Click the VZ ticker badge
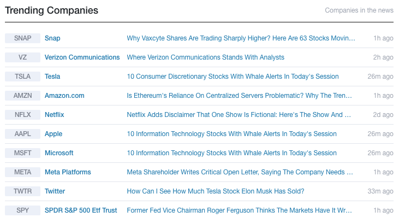This screenshot has height=223, width=399. 22,57
